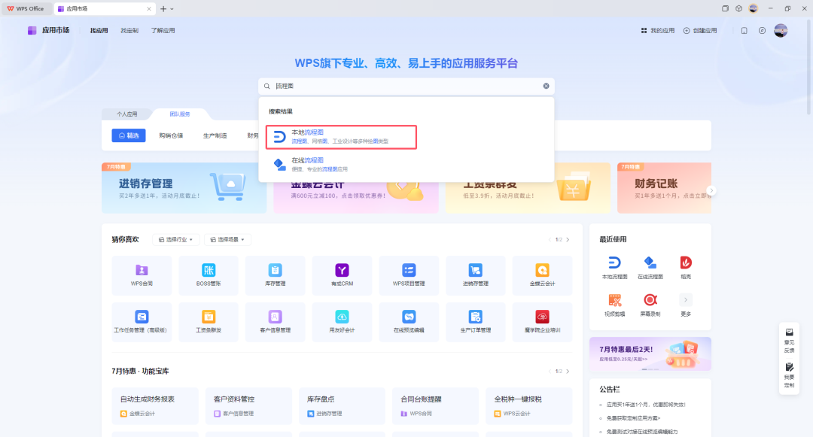
Task: Open the 客户资料管控 feature card
Action: click(x=249, y=406)
